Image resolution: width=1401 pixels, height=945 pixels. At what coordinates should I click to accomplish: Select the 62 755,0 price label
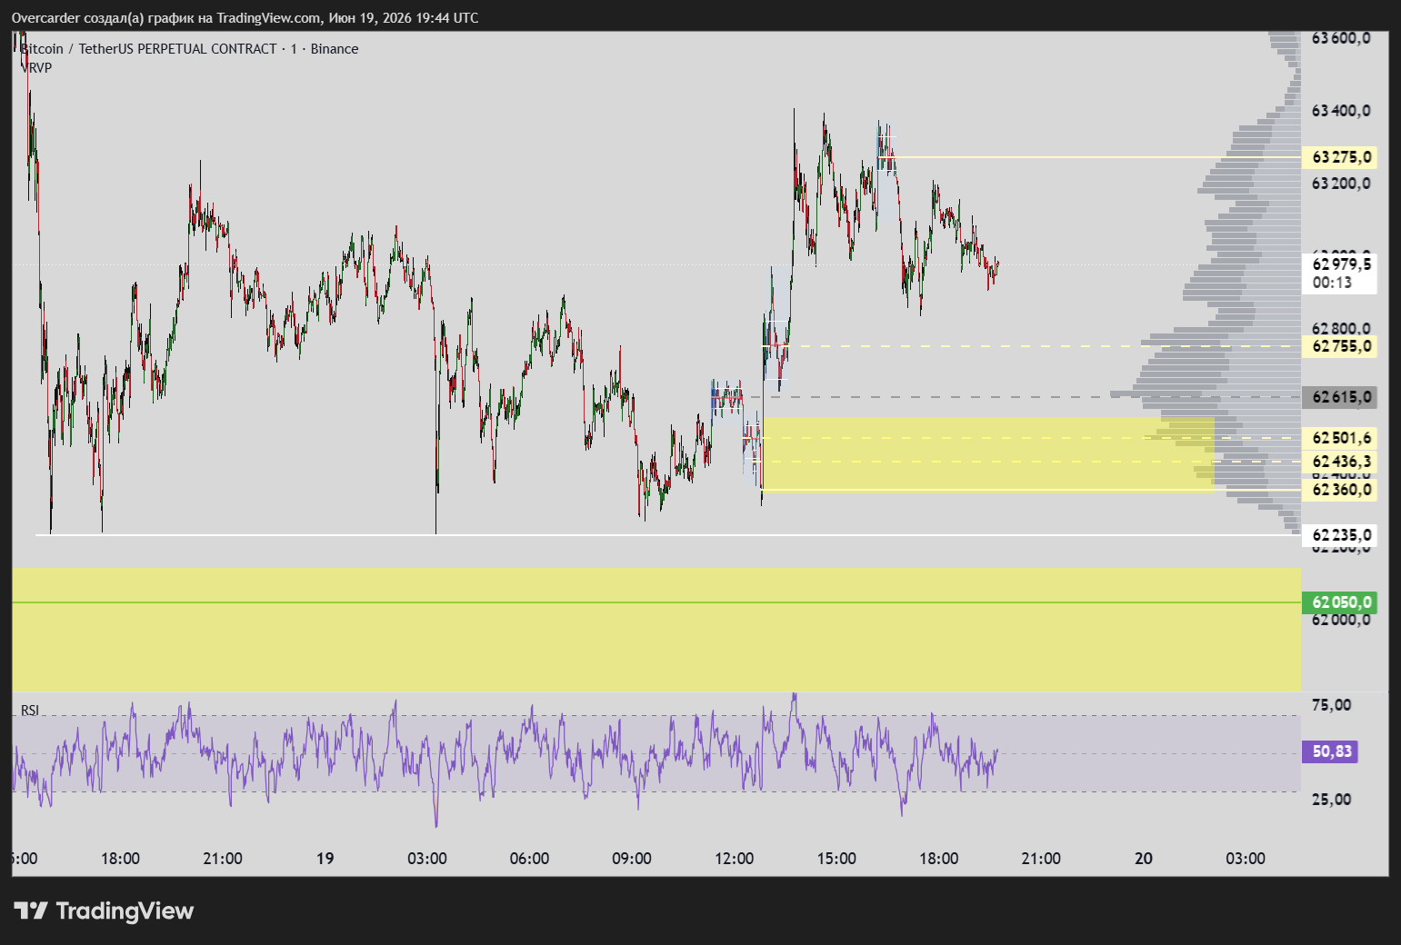click(x=1339, y=346)
